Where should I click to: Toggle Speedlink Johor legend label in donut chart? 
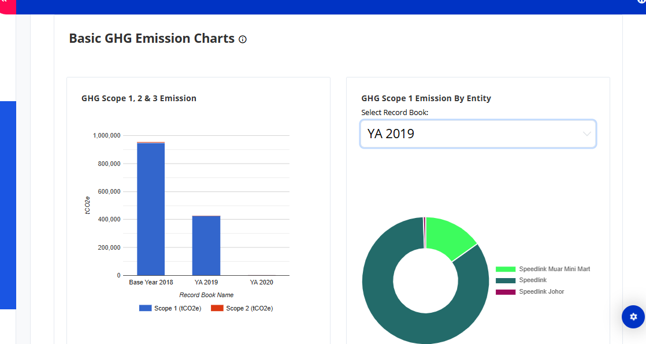pos(541,292)
